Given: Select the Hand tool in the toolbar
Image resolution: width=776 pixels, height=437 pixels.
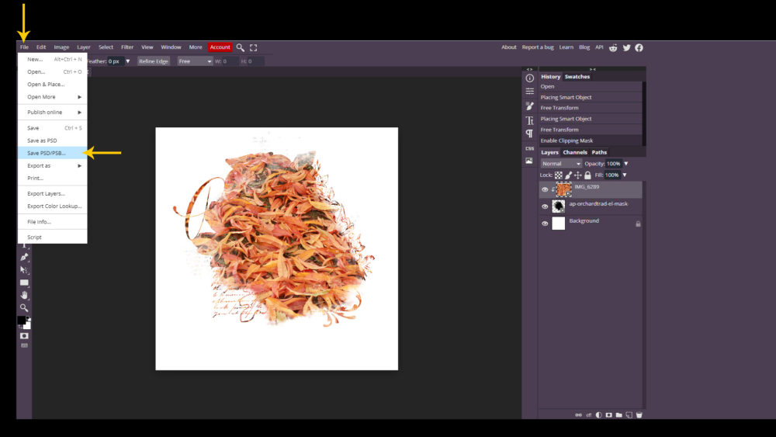Looking at the screenshot, I should pyautogui.click(x=24, y=295).
